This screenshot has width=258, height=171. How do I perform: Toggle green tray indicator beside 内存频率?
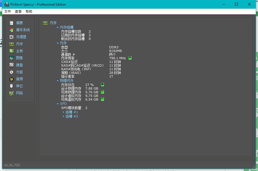[130, 58]
